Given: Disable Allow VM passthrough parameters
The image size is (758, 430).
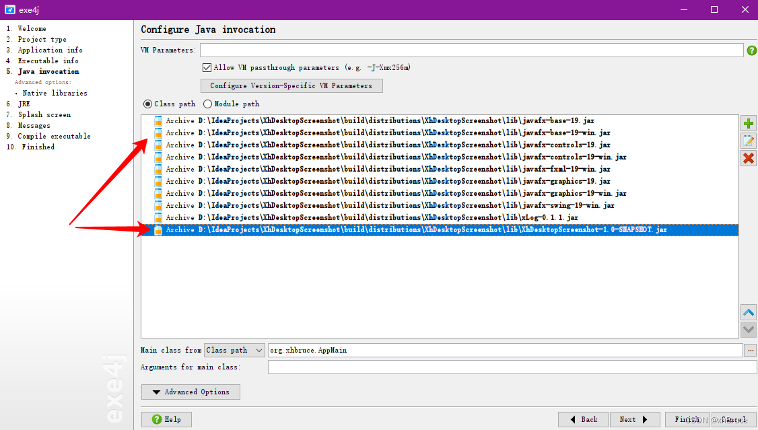Looking at the screenshot, I should tap(206, 67).
